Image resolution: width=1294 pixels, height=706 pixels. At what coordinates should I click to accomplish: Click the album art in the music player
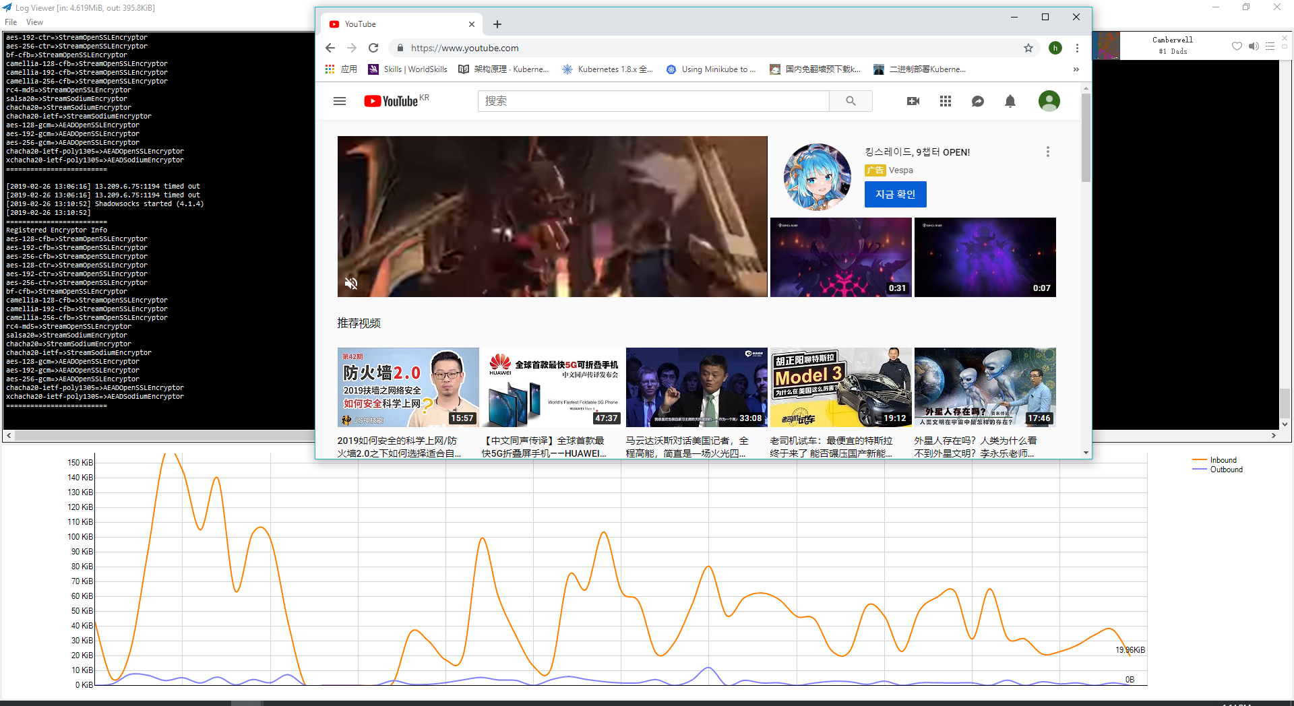[1107, 46]
